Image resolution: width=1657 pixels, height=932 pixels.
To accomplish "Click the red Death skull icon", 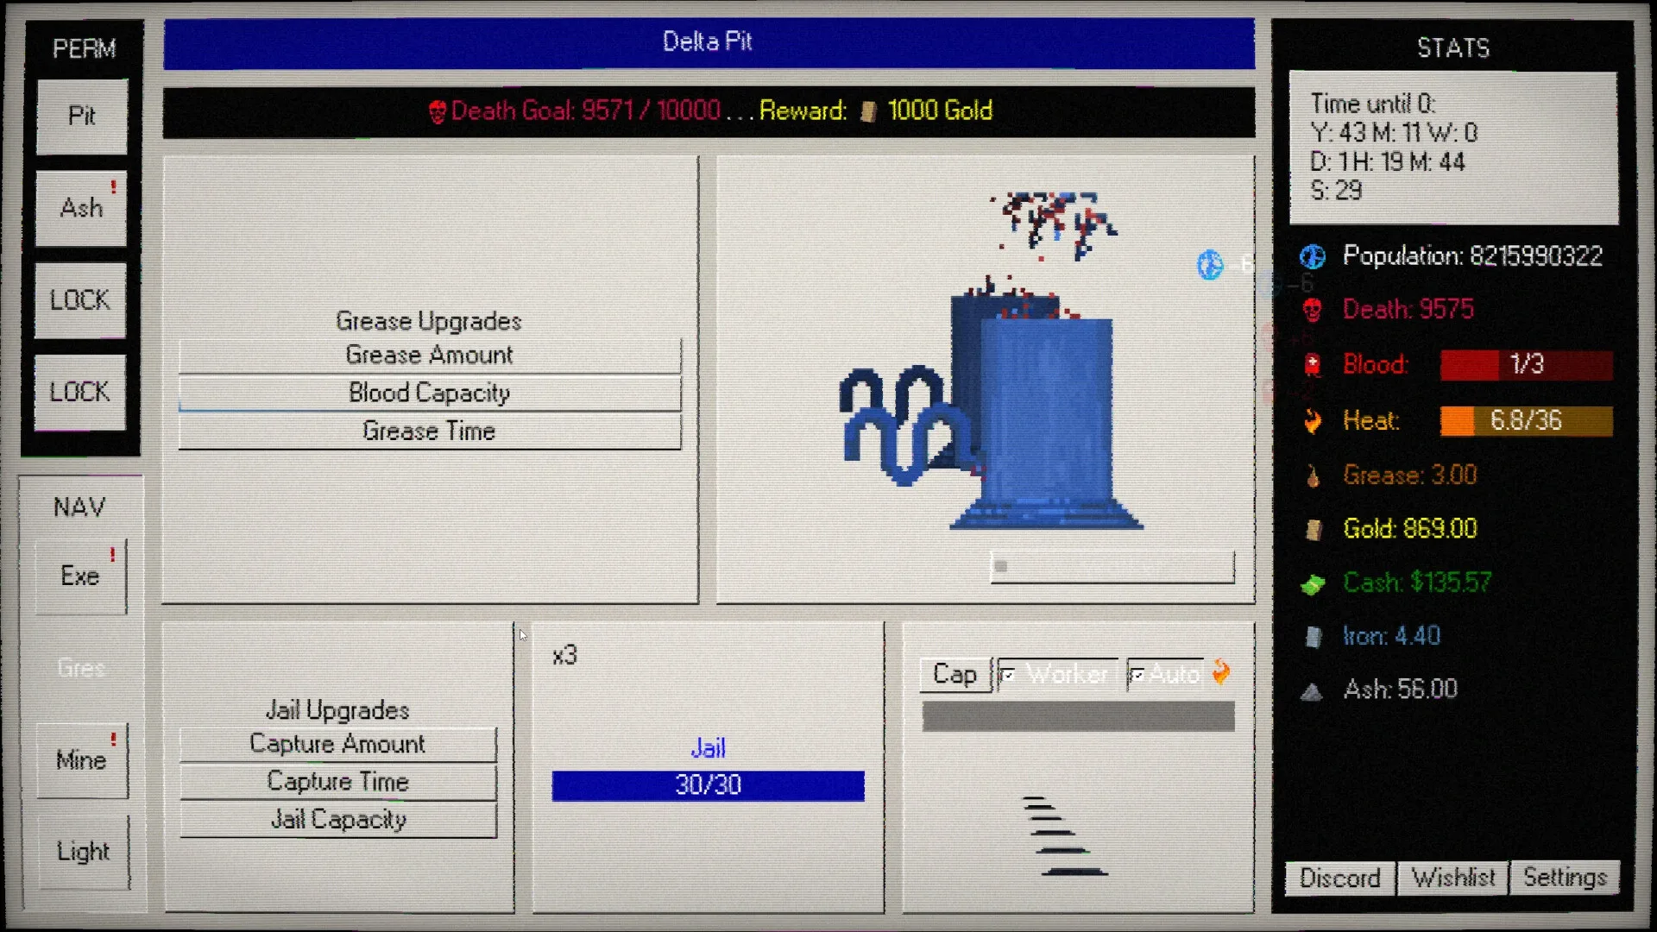I will click(1312, 310).
